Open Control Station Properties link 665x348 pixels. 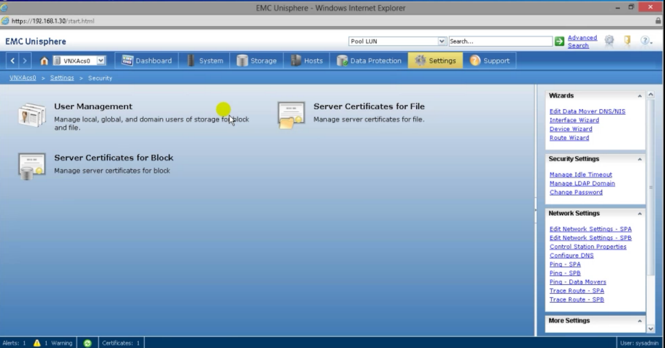(x=588, y=247)
